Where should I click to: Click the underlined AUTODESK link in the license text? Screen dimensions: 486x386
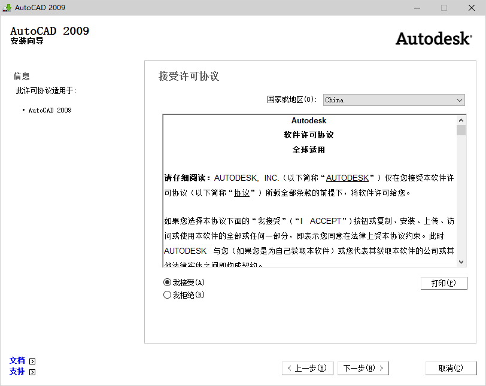pyautogui.click(x=347, y=178)
